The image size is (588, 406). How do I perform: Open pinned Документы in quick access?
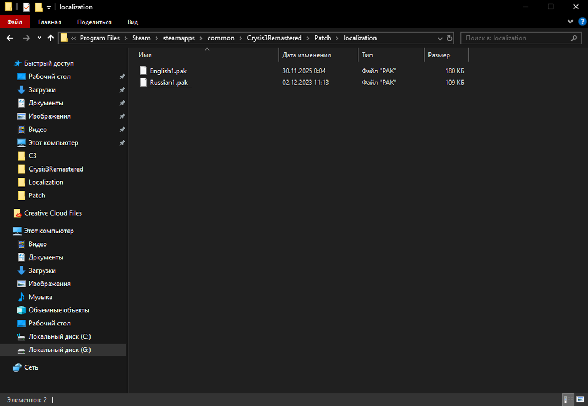tap(46, 103)
